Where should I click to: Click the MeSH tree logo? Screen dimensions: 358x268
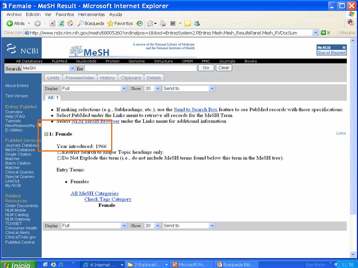89,51
